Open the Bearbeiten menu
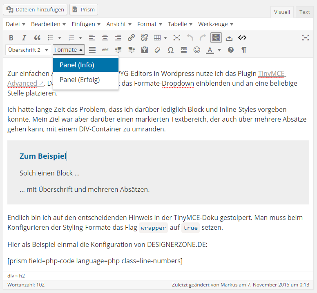317x293 pixels. click(x=48, y=24)
